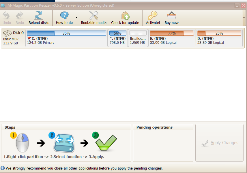Image resolution: width=247 pixels, height=173 pixels.
Task: Select the *: (NTFS) 798.0 MB partition
Action: (118, 38)
